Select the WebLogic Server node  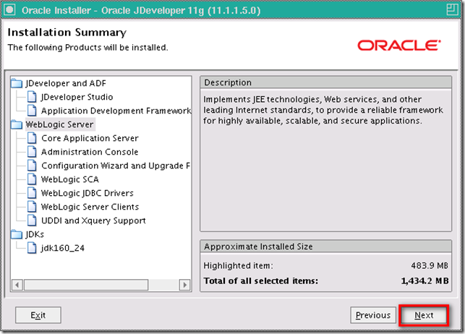pos(59,124)
